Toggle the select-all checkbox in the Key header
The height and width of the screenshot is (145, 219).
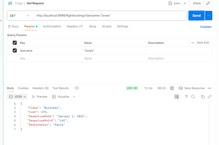(15, 43)
